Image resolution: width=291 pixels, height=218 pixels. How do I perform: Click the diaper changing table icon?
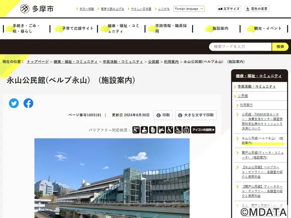tap(161, 130)
